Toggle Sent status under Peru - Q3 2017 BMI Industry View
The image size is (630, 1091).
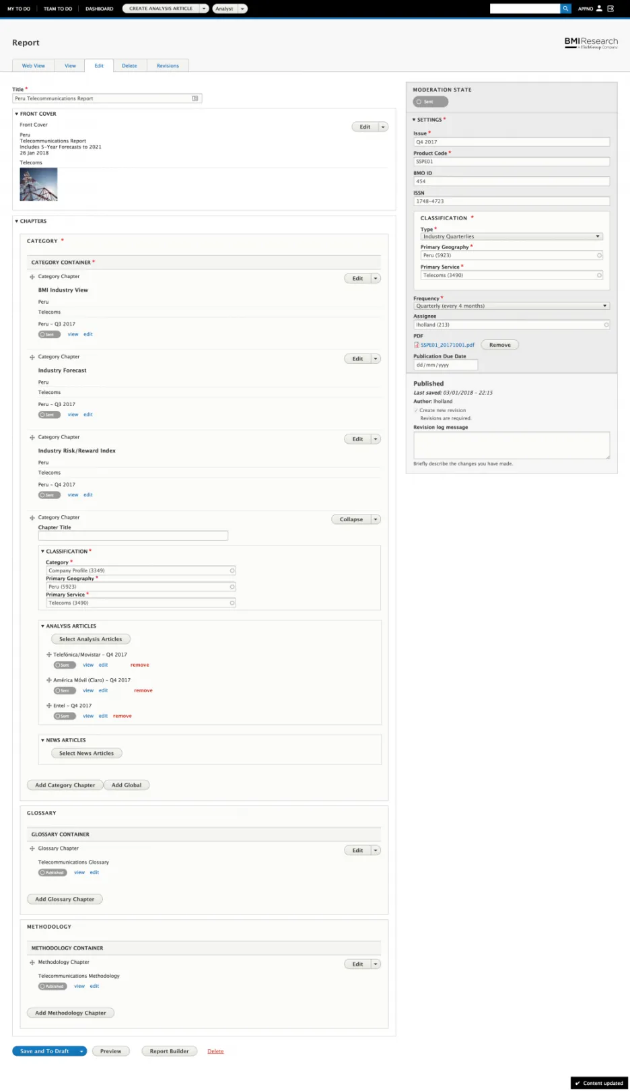click(x=49, y=334)
